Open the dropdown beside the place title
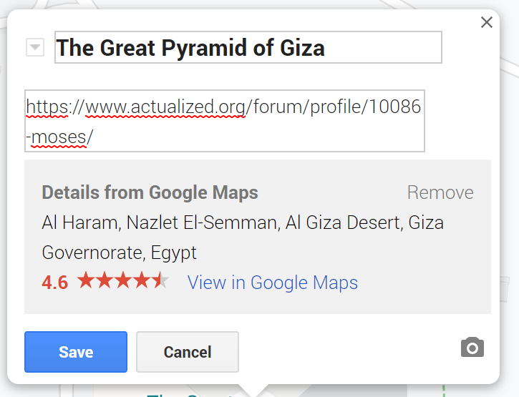Image resolution: width=519 pixels, height=397 pixels. (x=35, y=47)
